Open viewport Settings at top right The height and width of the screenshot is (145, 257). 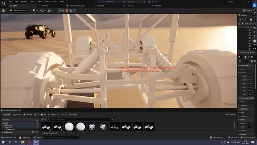247,10
